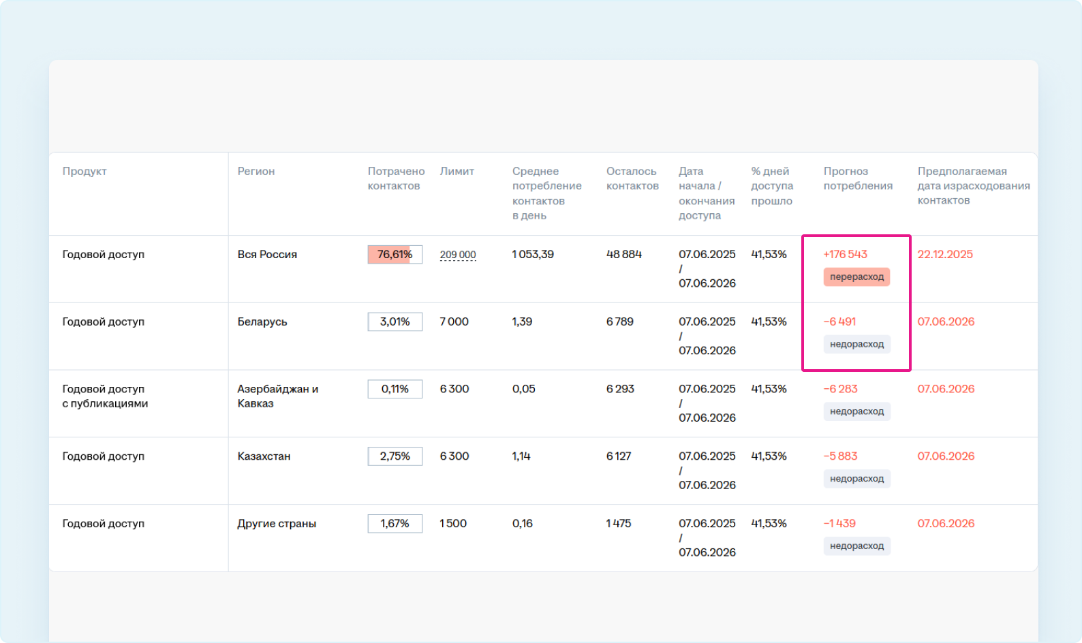Click the +176 543 forecast value

tap(845, 255)
